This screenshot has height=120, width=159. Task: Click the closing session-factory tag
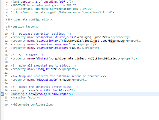tap(26, 97)
